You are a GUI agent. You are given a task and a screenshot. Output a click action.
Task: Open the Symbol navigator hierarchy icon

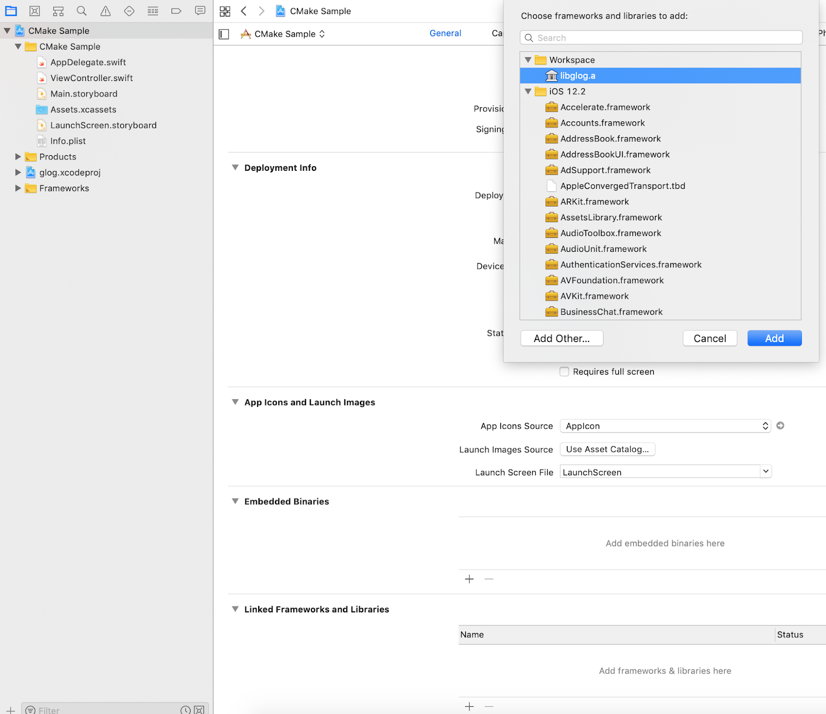tap(58, 11)
